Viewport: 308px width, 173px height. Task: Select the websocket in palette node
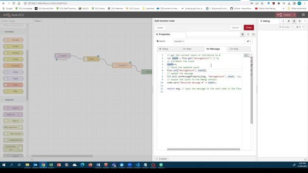coord(13,140)
